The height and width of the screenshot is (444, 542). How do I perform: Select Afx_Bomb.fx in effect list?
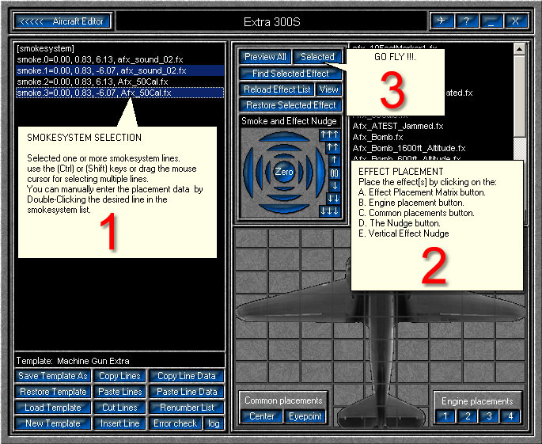click(377, 137)
